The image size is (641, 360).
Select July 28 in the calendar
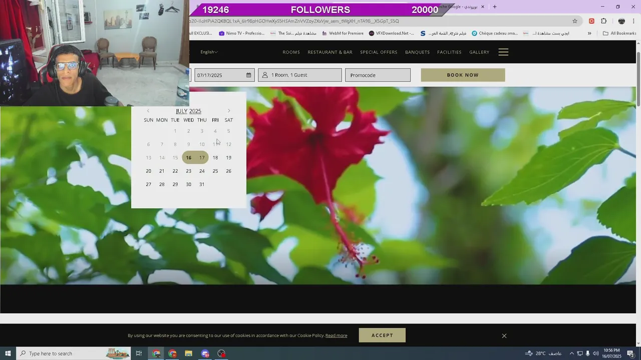coord(162,184)
